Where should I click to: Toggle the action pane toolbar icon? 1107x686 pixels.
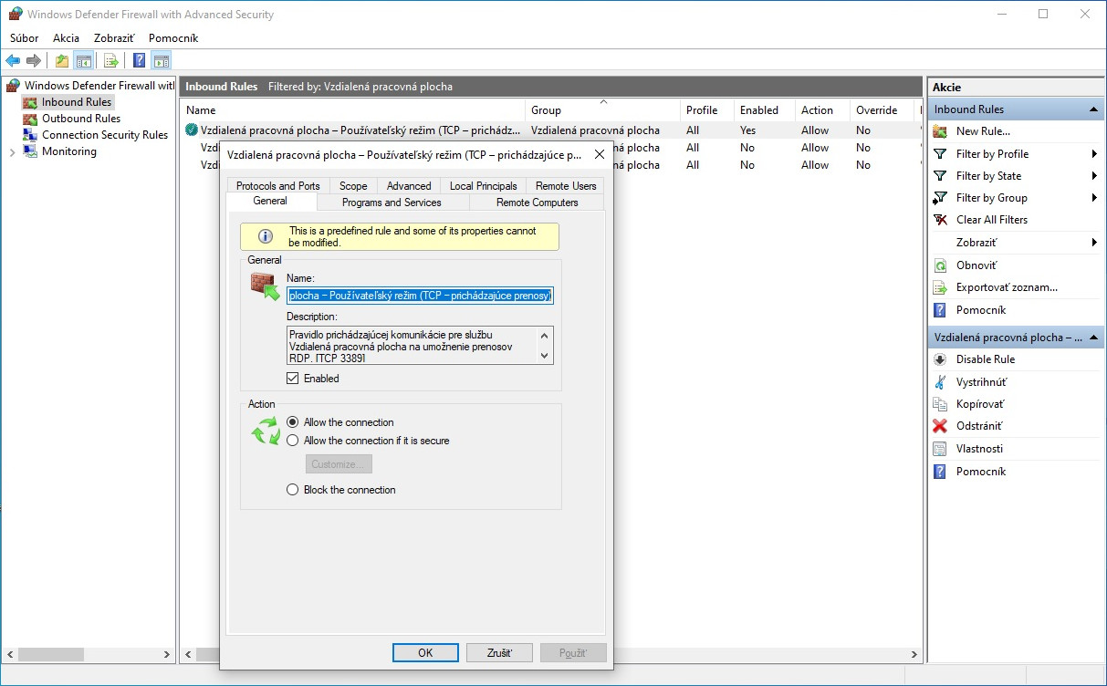162,61
